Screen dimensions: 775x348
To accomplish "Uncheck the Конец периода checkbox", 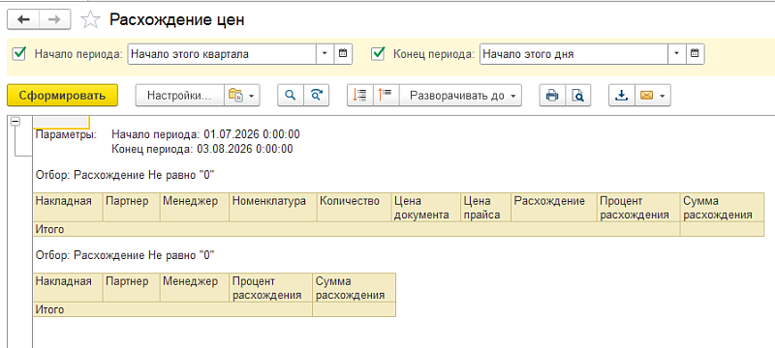I will point(378,54).
